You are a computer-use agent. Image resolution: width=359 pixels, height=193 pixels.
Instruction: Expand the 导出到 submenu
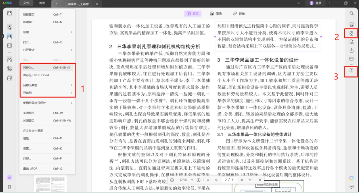coord(48,93)
